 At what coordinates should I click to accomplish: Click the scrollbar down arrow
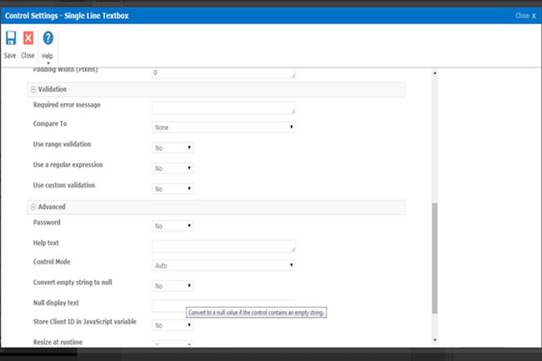point(434,340)
